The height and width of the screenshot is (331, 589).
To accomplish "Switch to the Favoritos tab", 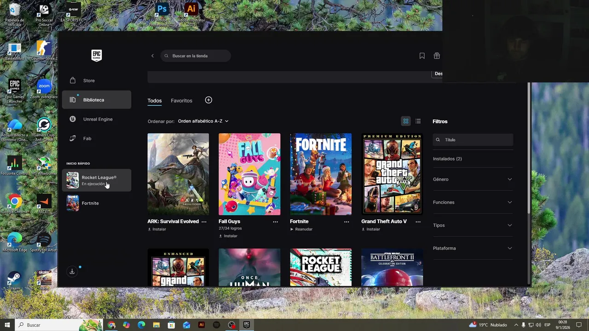I will click(x=181, y=101).
